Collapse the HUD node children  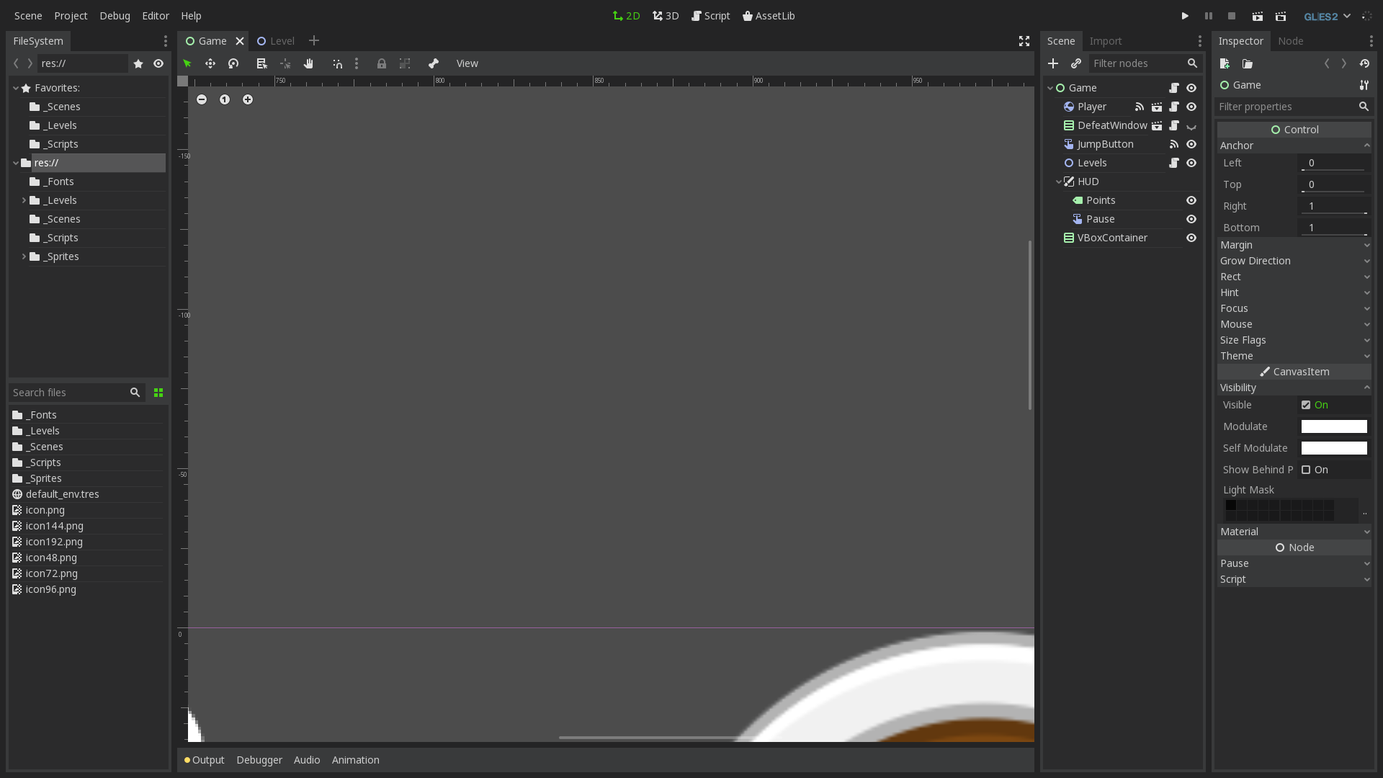[x=1059, y=182]
